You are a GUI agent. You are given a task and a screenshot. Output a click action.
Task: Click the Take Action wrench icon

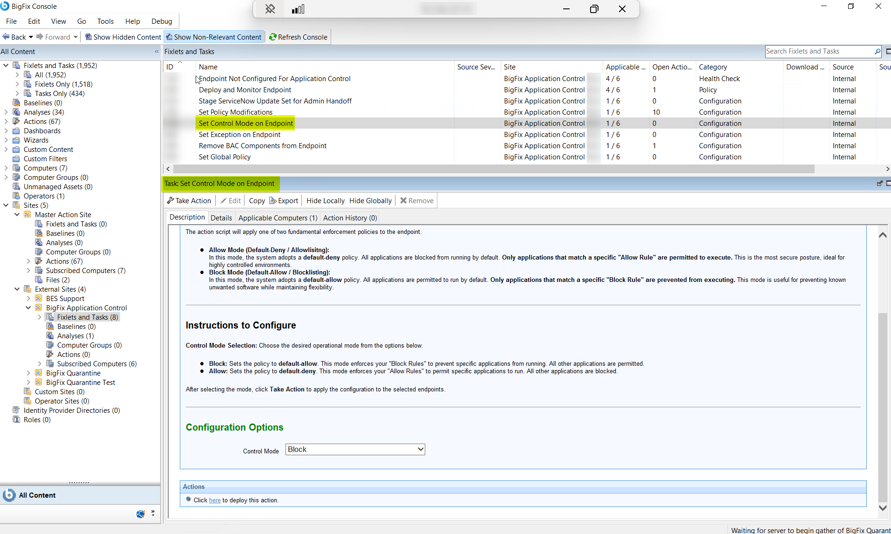pyautogui.click(x=170, y=200)
